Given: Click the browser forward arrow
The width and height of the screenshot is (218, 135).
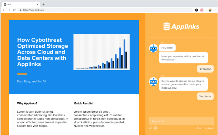Looking at the screenshot, I should (9, 10).
